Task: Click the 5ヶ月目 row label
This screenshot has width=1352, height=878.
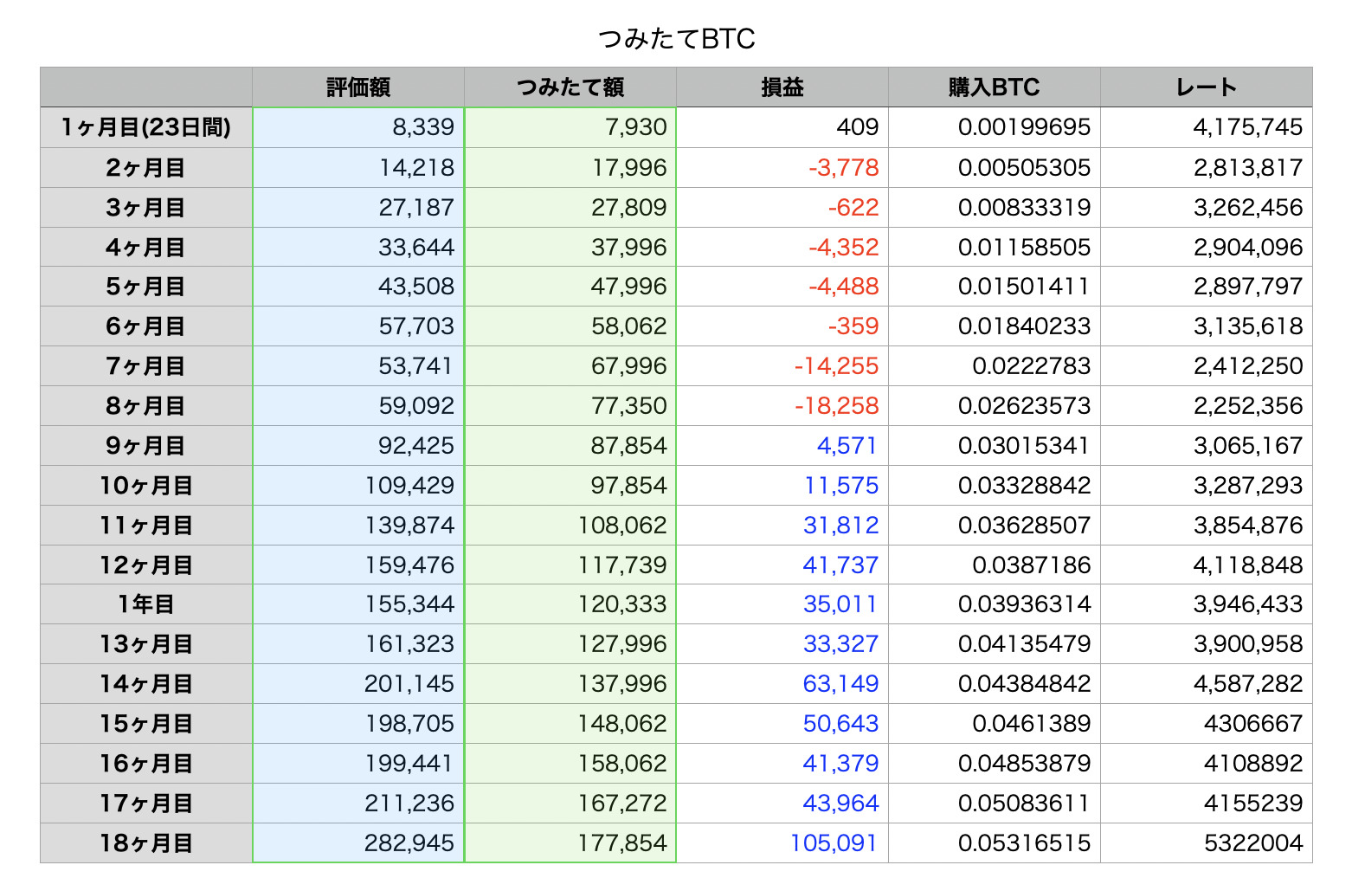Action: pyautogui.click(x=146, y=286)
